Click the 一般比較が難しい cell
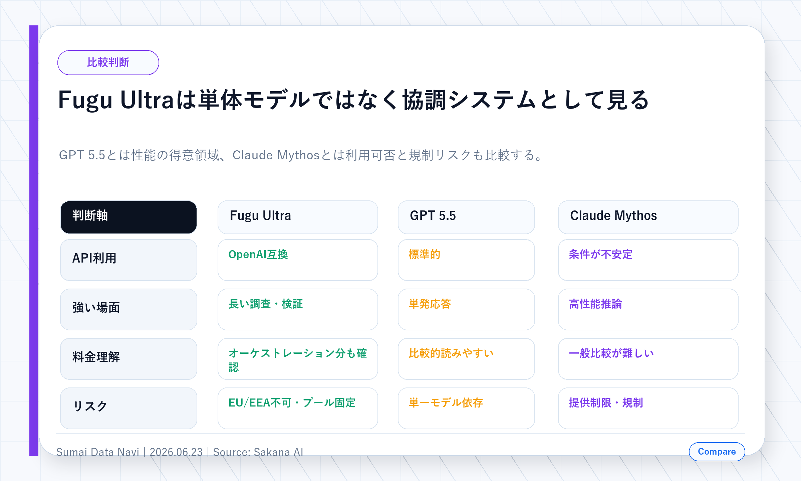 point(648,359)
